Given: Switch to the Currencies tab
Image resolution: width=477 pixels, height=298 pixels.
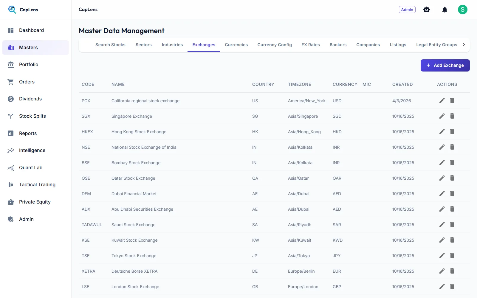Looking at the screenshot, I should click(236, 45).
